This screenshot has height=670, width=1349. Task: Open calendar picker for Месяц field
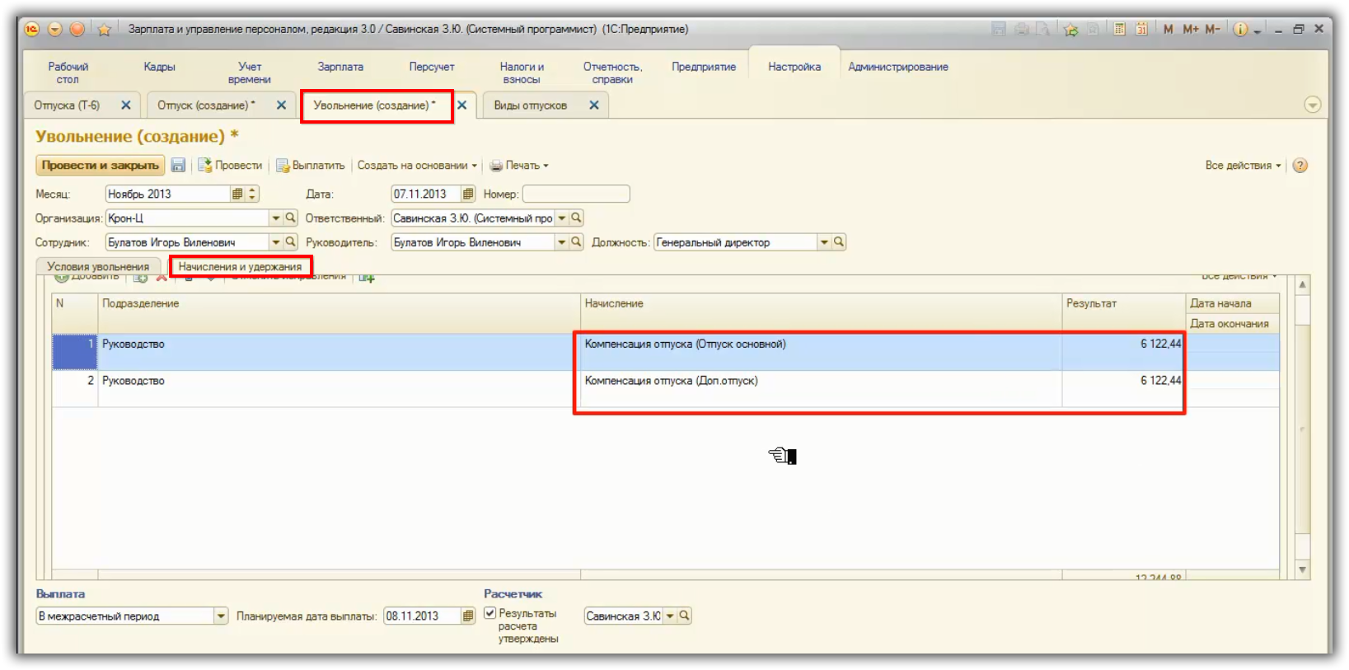(237, 194)
